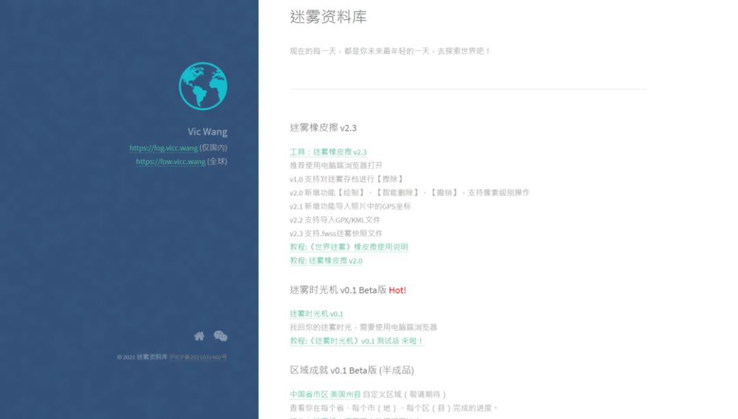Image resolution: width=738 pixels, height=419 pixels.
Task: Launch the 迷雾时光机 v0.1 link
Action: (x=316, y=314)
